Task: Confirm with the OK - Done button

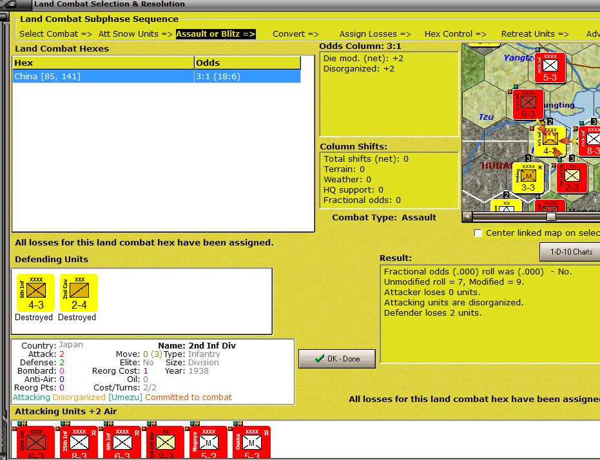Action: pos(336,359)
